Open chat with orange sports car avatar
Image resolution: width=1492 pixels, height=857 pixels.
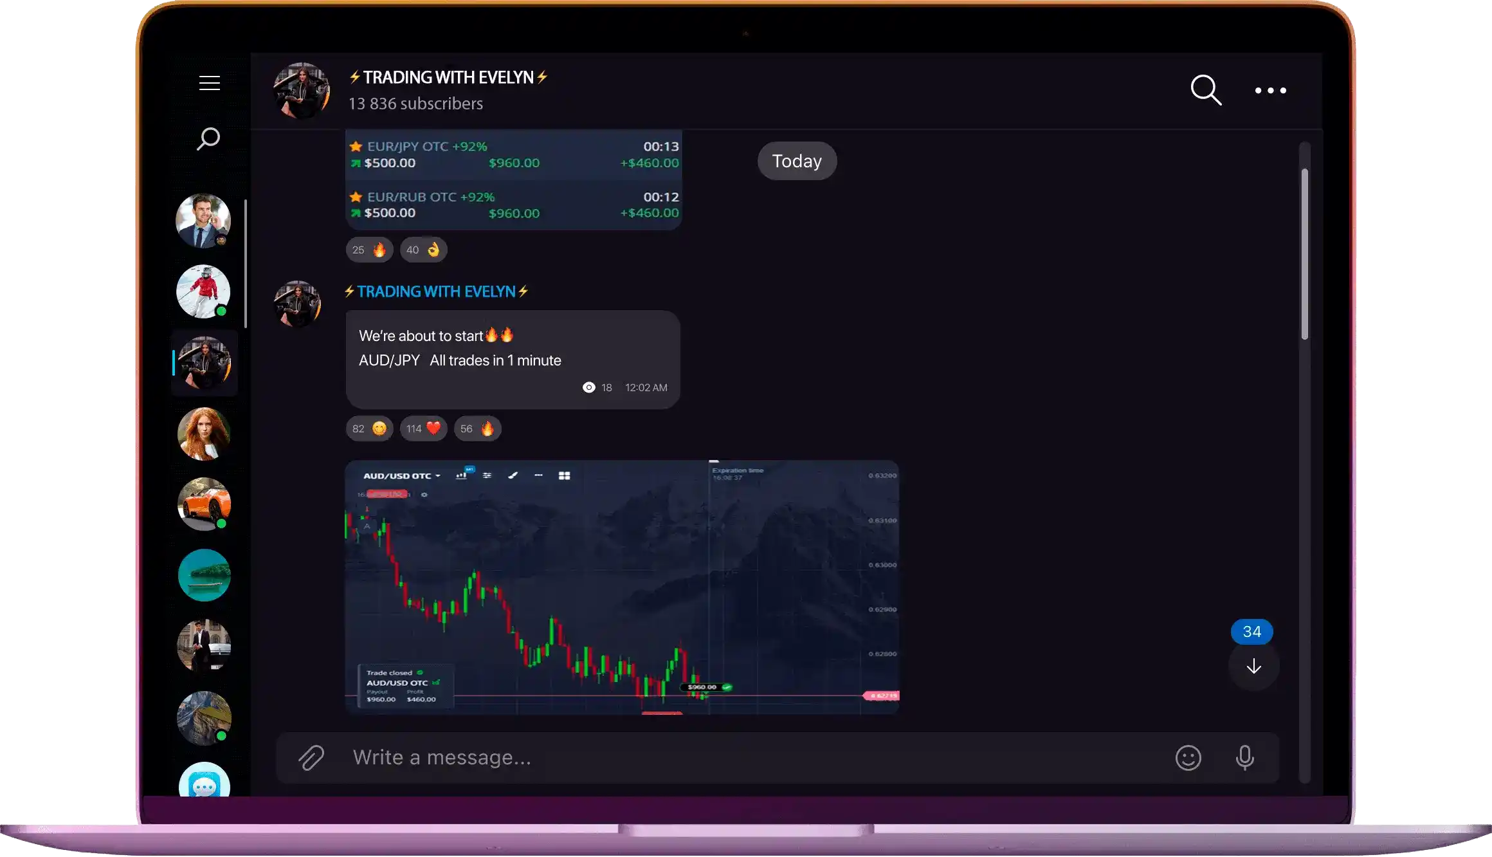coord(204,504)
